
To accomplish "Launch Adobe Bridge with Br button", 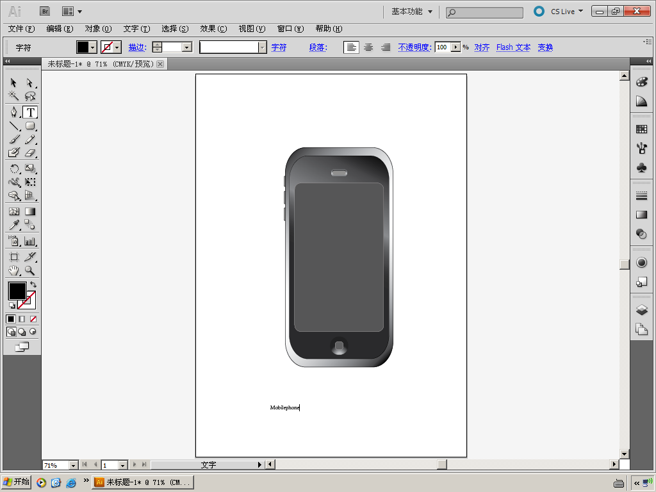I will tap(45, 11).
